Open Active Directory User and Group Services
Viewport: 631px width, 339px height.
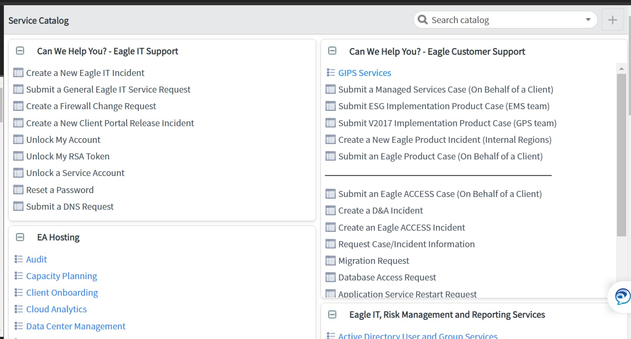pyautogui.click(x=418, y=336)
